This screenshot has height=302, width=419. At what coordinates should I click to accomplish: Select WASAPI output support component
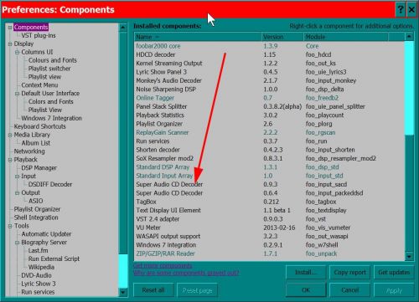[269, 236]
